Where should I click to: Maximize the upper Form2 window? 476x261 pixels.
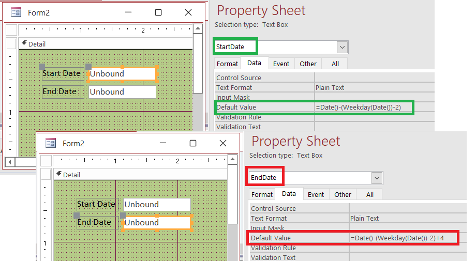[158, 12]
